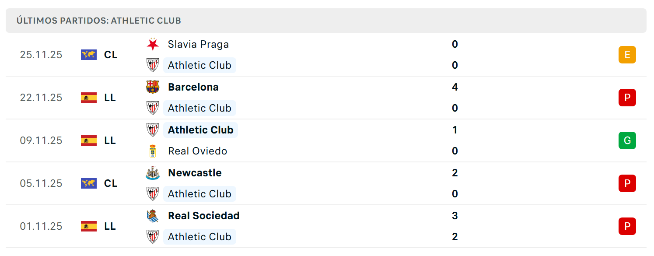Open the Newcastle team name link

pyautogui.click(x=195, y=173)
